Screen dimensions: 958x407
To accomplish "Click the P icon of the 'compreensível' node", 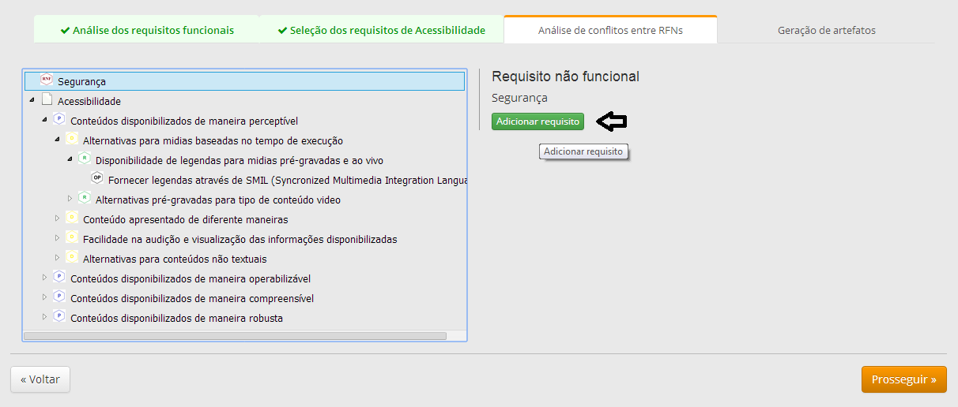I will [x=58, y=297].
